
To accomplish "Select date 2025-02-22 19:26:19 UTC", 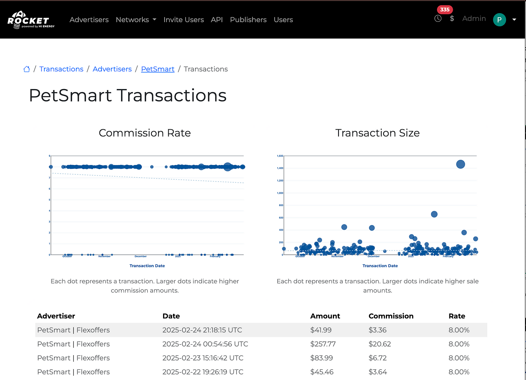I will click(x=203, y=372).
